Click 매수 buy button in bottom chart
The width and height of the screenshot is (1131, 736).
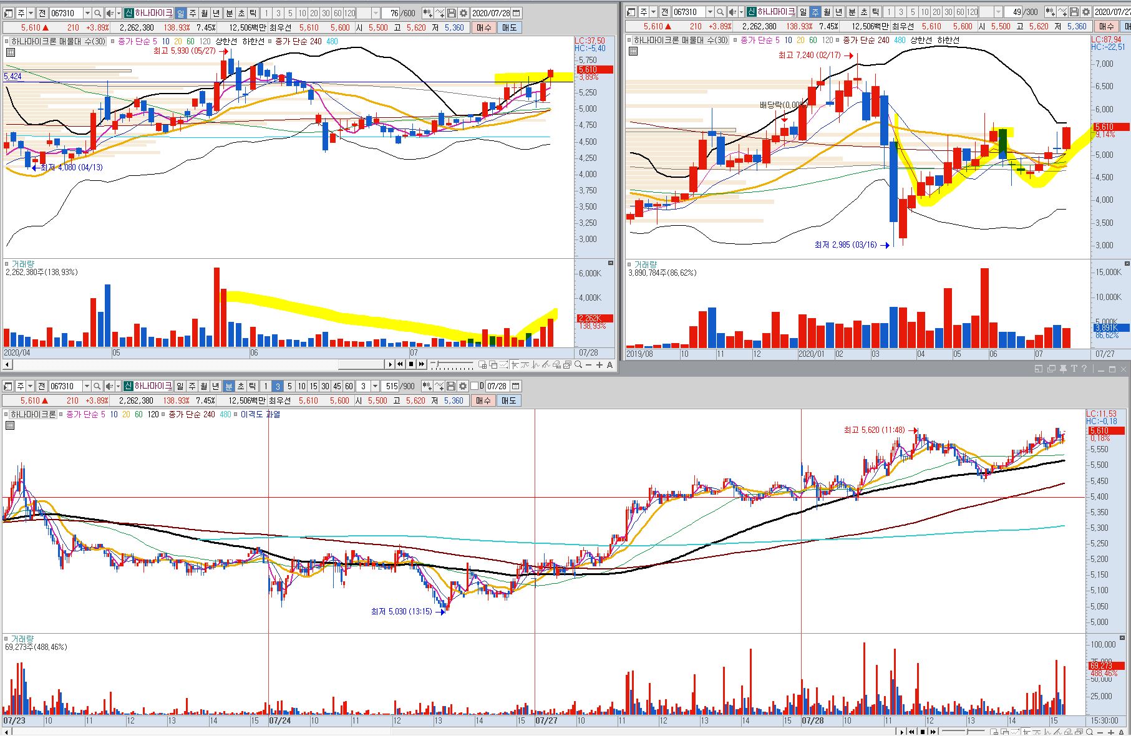tap(483, 400)
